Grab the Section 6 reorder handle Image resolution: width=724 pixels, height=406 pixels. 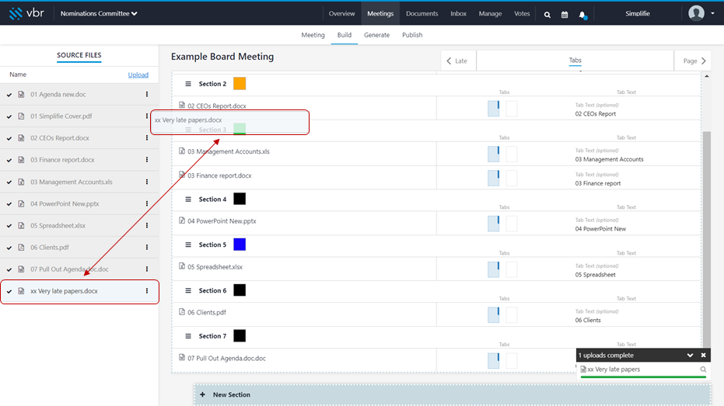(188, 290)
